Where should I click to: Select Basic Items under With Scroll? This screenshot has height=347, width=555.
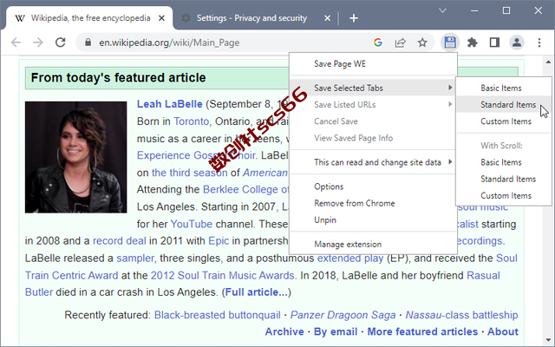[x=504, y=162]
